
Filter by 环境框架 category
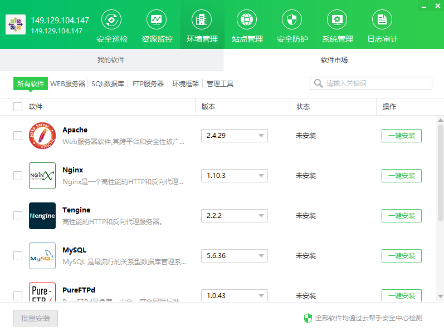[x=186, y=83]
